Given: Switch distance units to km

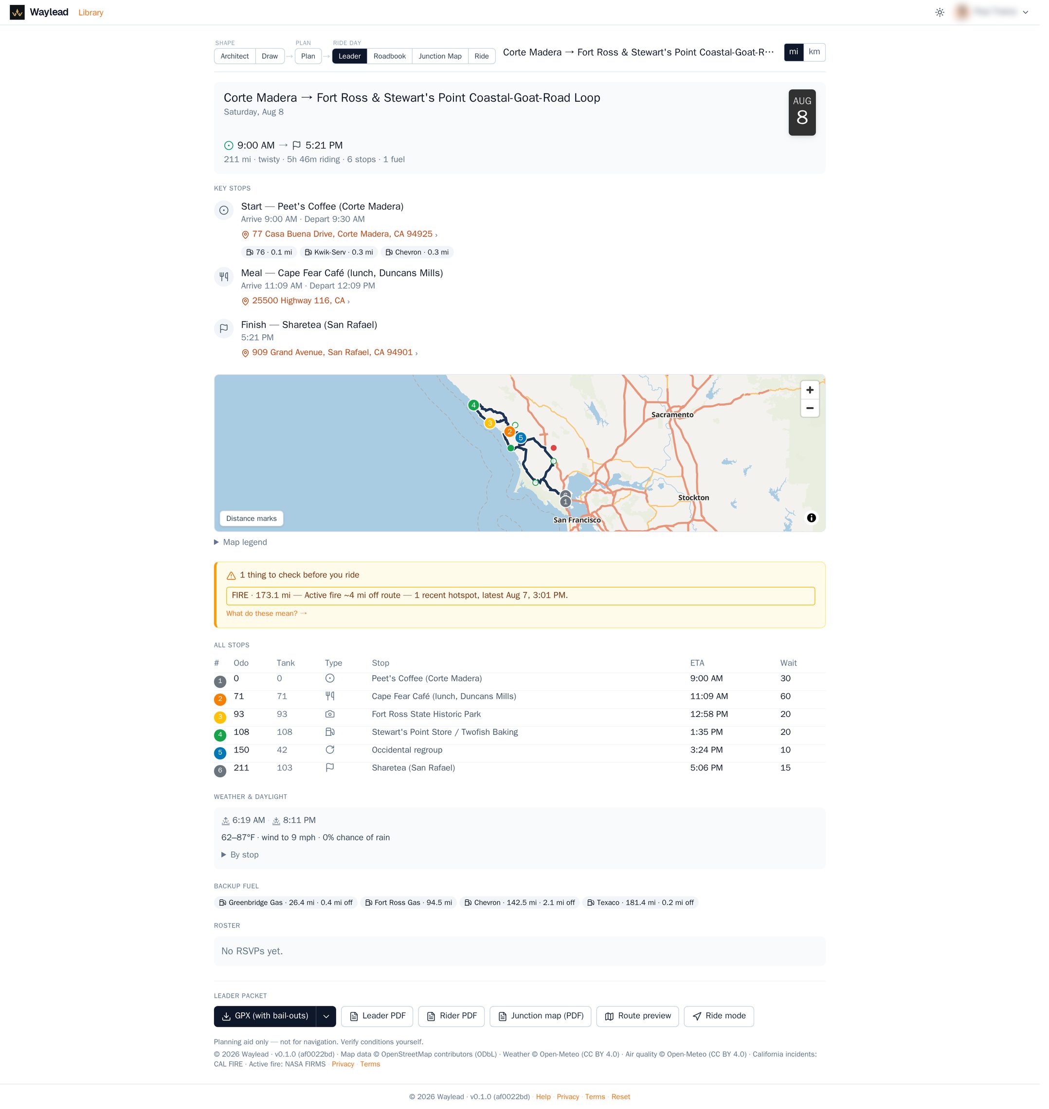Looking at the screenshot, I should pyautogui.click(x=821, y=53).
